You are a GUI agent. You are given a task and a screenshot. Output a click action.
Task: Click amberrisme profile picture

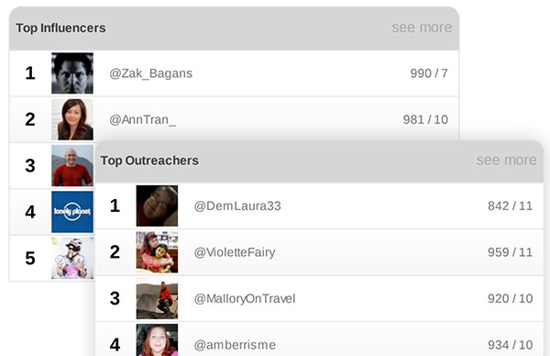[x=157, y=340]
